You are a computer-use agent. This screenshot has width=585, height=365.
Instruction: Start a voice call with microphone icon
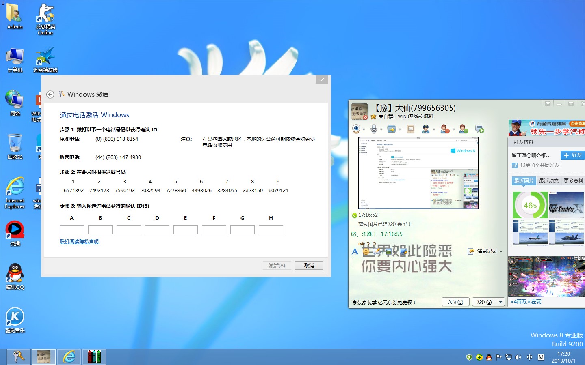click(374, 129)
